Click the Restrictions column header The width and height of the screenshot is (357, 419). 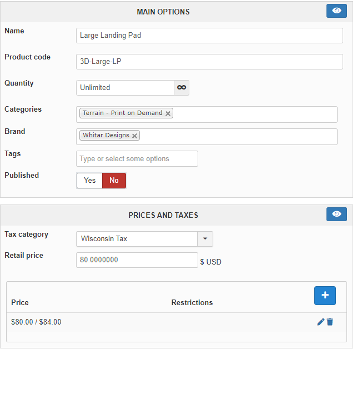(x=192, y=303)
